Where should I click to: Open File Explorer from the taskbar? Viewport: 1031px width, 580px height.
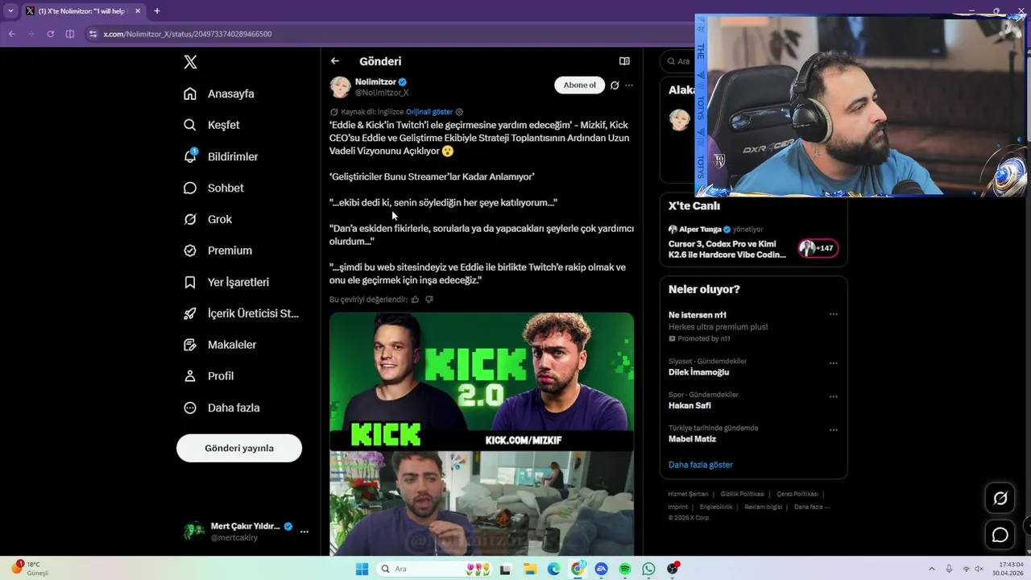(530, 569)
